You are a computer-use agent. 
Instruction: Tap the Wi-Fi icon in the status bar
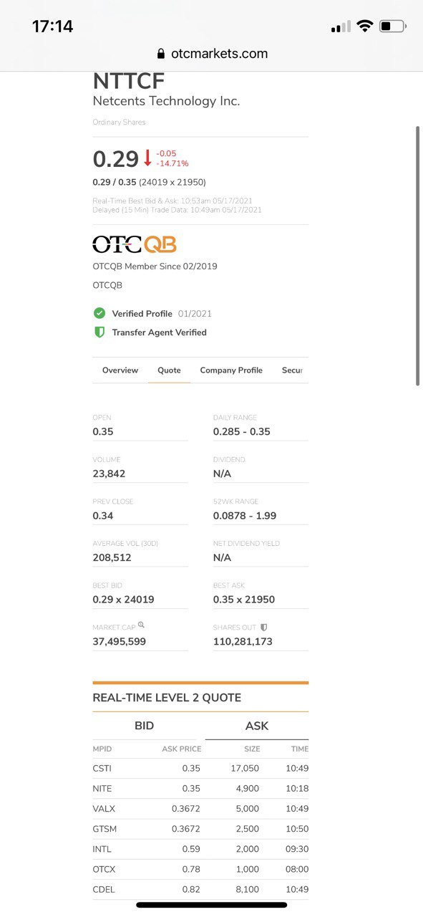pyautogui.click(x=364, y=25)
